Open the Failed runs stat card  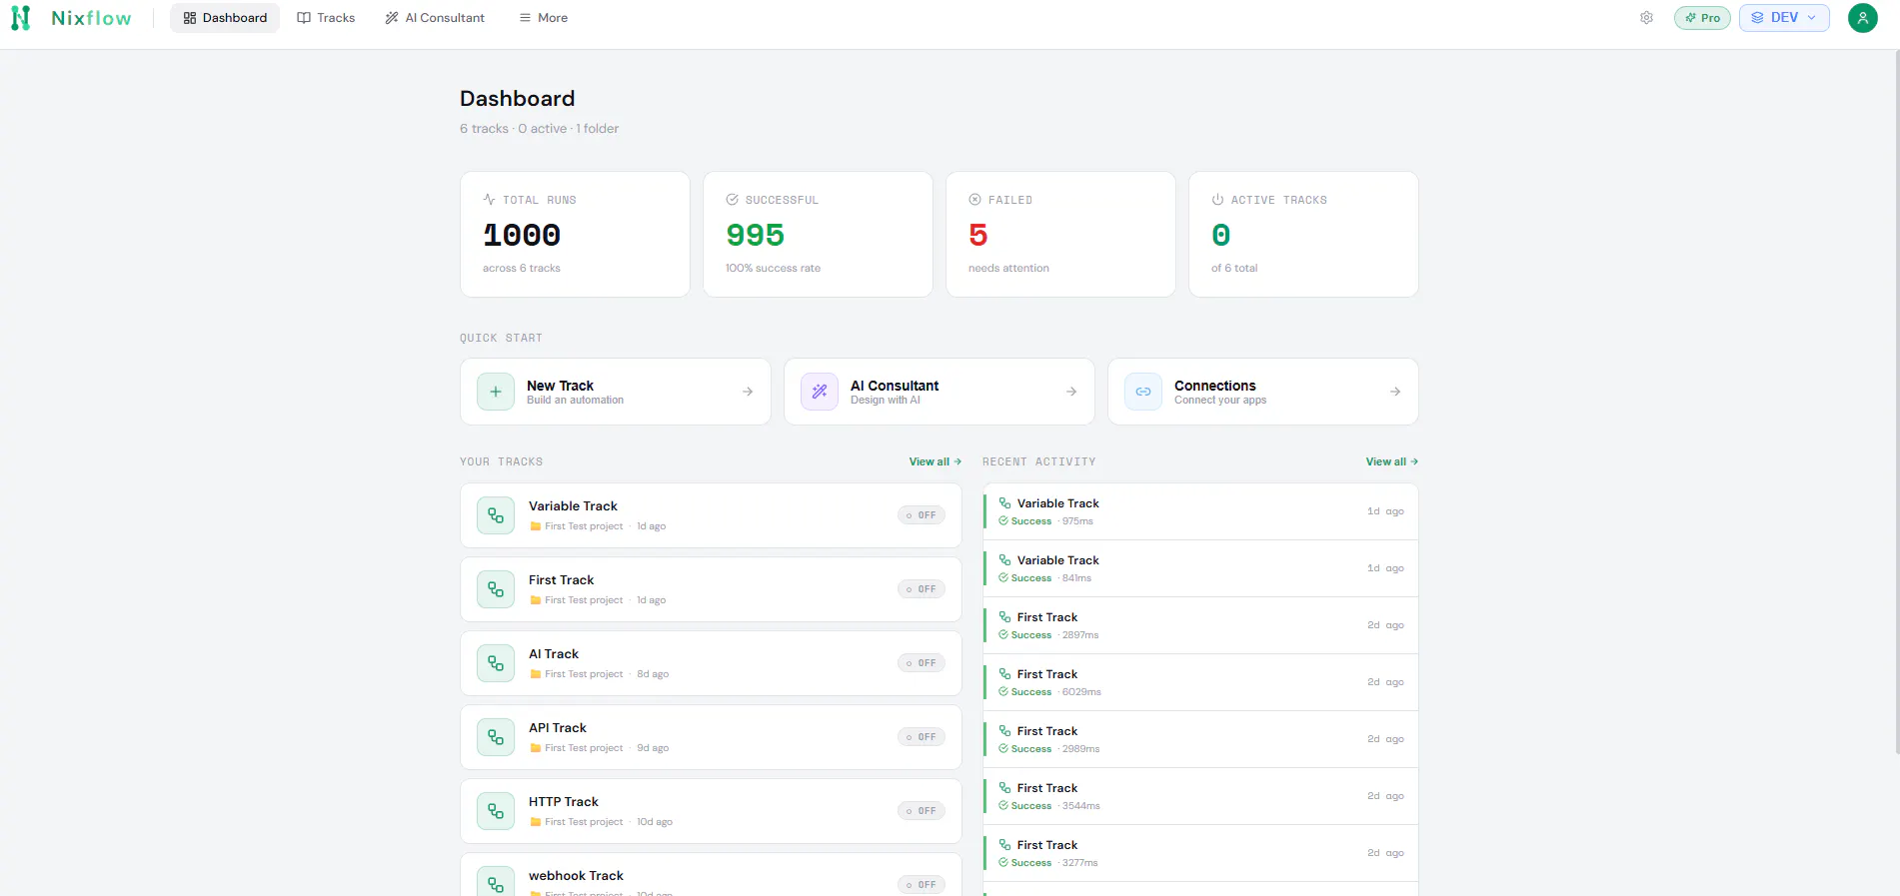[1060, 234]
